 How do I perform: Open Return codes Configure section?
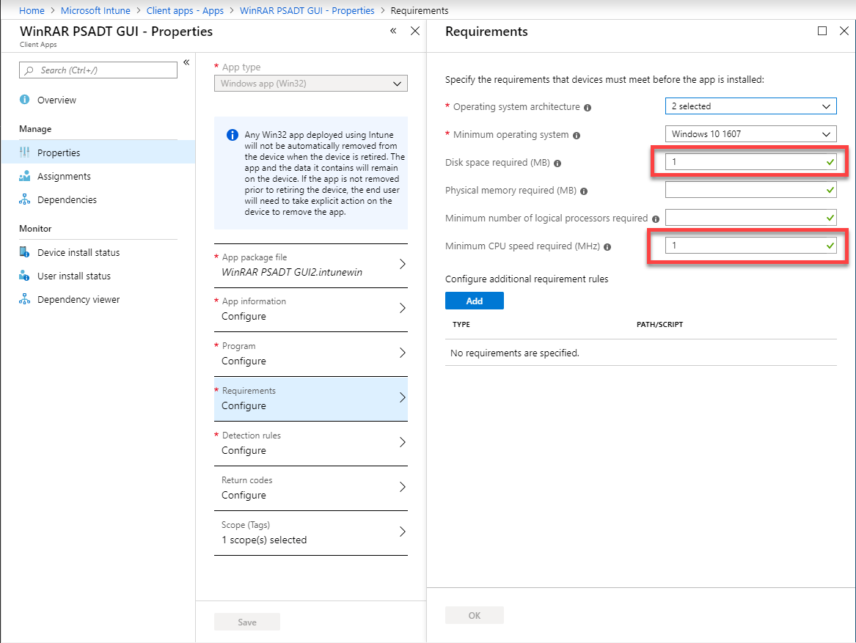pyautogui.click(x=310, y=488)
